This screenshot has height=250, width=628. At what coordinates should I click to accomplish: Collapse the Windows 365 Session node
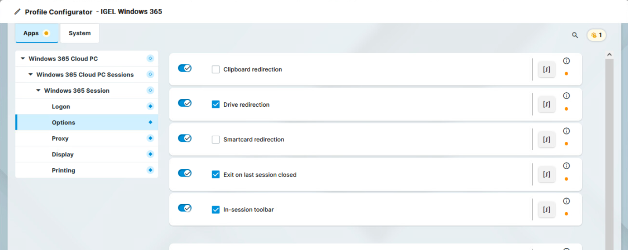point(38,91)
